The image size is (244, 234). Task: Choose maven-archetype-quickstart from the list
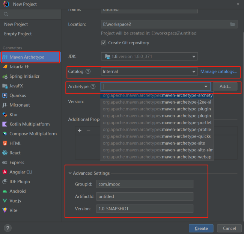pos(157,136)
